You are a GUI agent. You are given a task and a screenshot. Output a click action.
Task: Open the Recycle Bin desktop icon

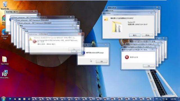(5, 5)
